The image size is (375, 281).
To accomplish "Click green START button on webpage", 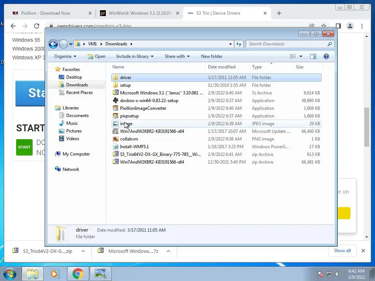I will [x=24, y=147].
